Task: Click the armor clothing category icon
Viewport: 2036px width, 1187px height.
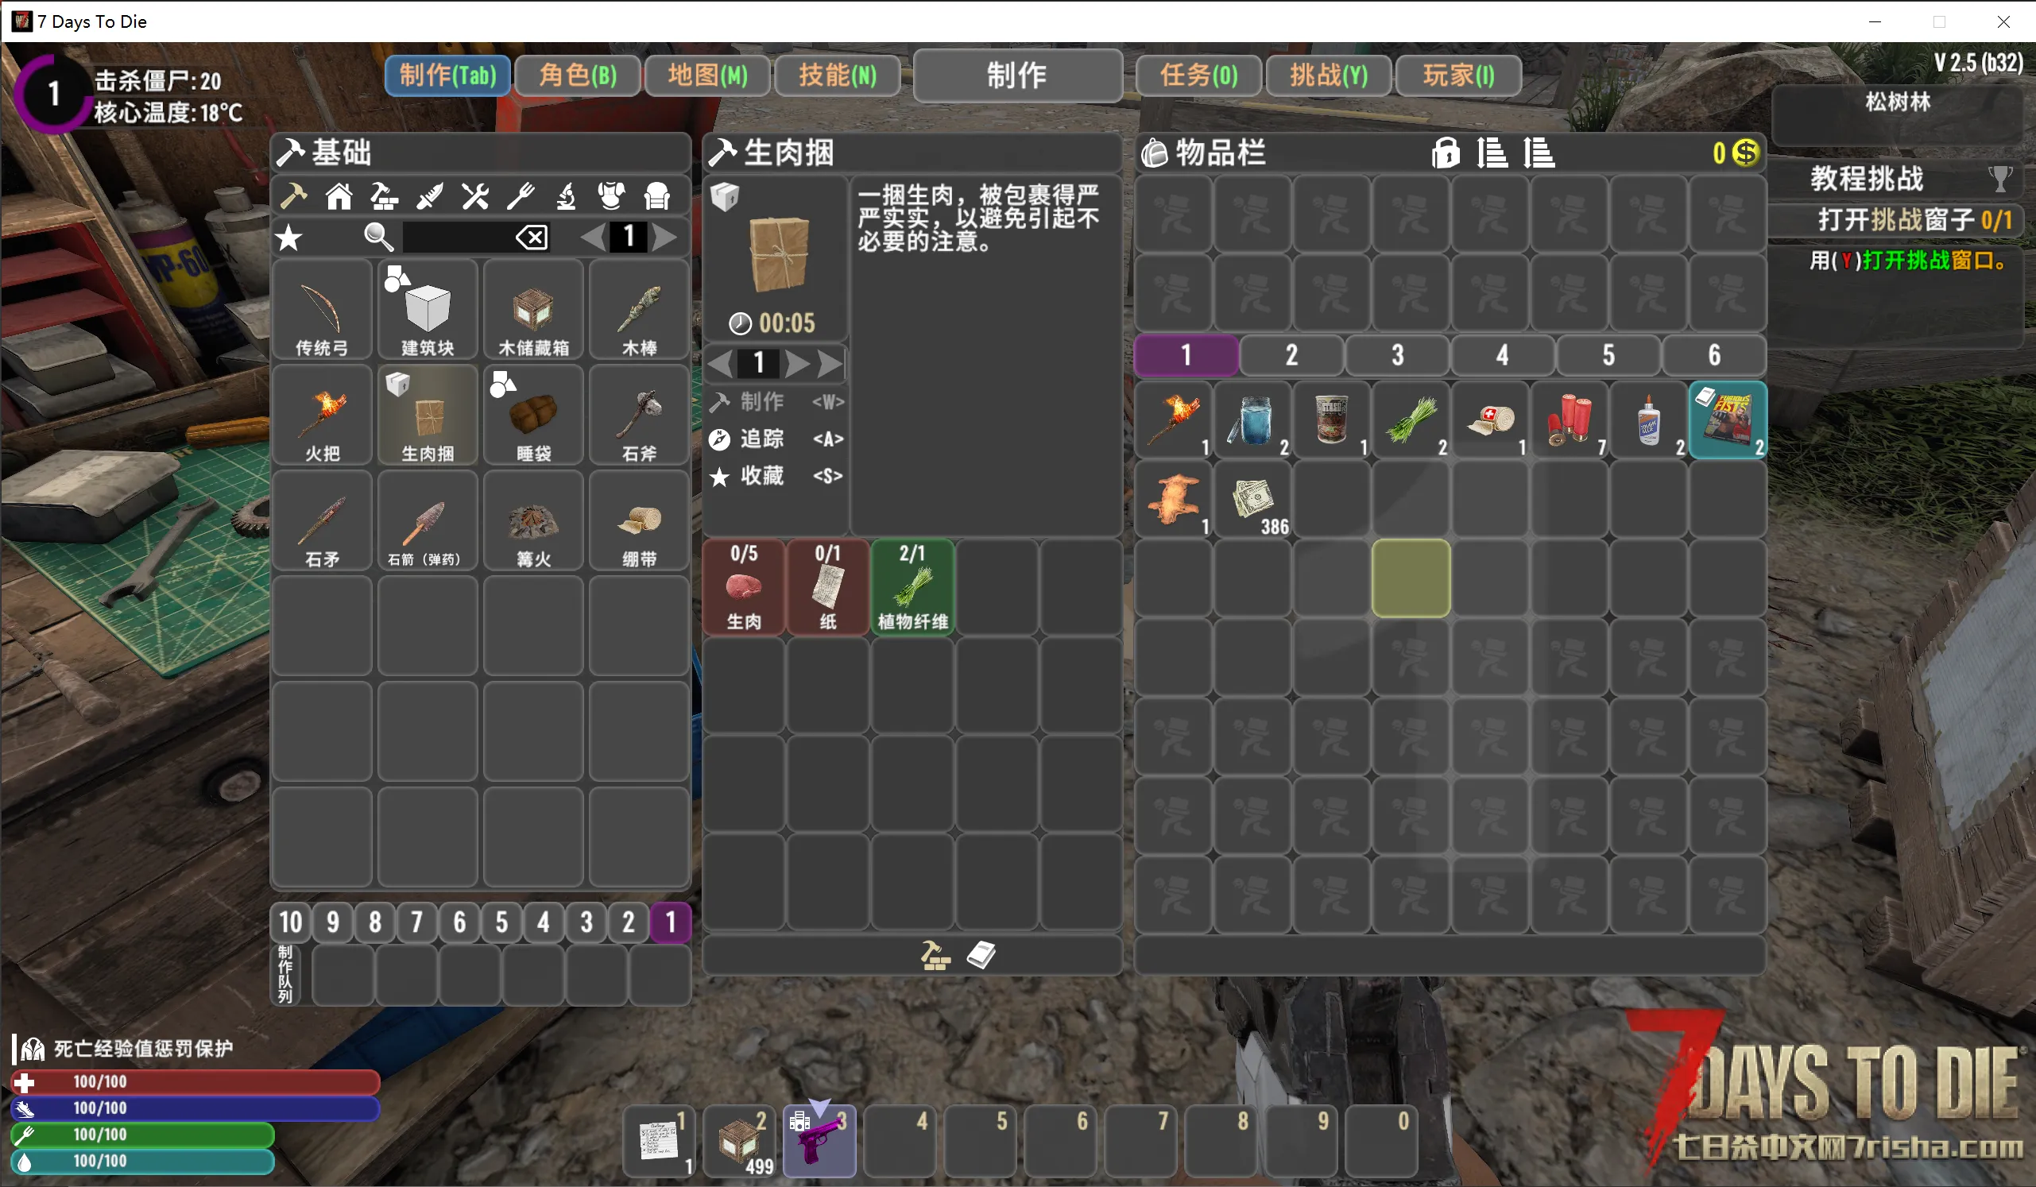Action: point(611,196)
